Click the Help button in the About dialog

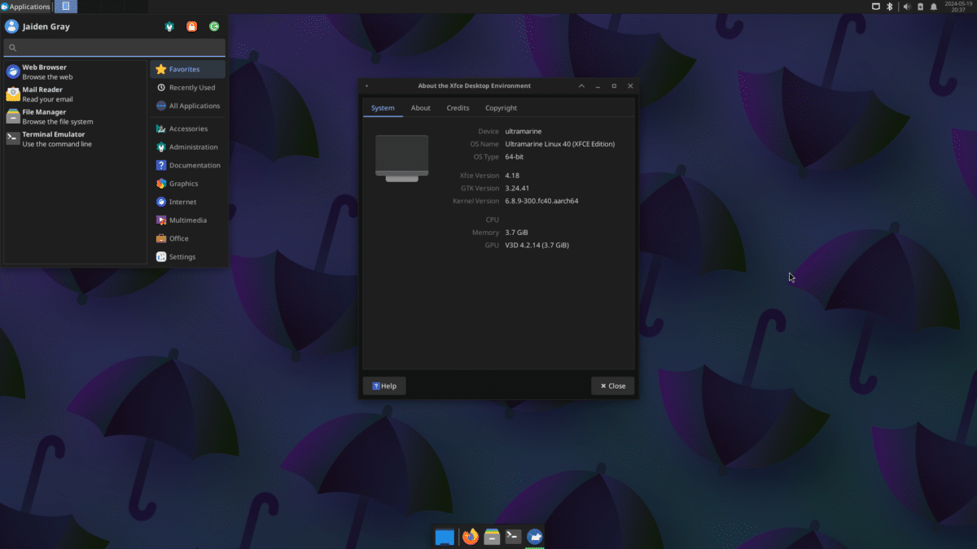[x=384, y=386]
